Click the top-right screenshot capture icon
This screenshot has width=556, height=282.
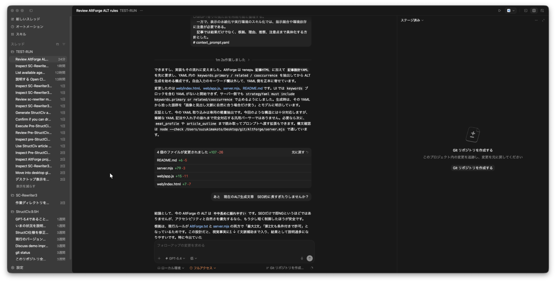point(542,11)
